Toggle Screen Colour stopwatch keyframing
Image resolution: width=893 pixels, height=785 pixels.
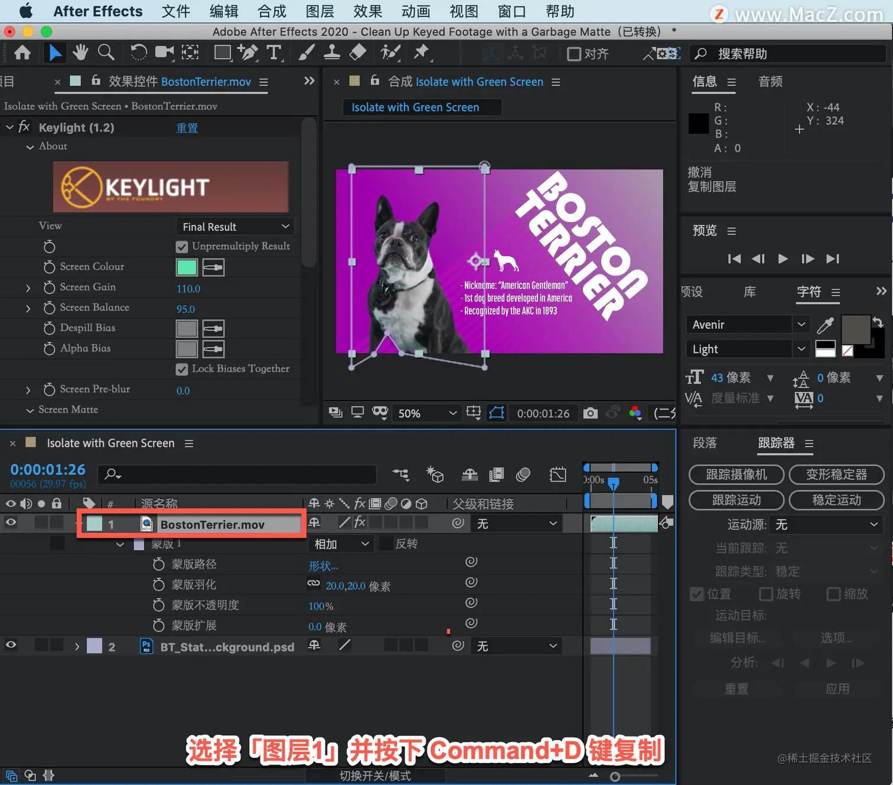coord(50,267)
